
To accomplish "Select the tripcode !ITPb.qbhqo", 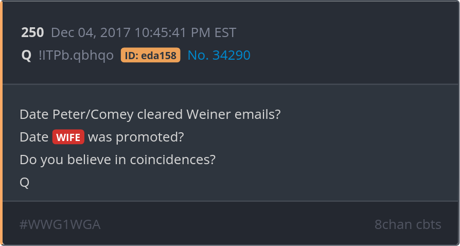I will click(x=76, y=56).
